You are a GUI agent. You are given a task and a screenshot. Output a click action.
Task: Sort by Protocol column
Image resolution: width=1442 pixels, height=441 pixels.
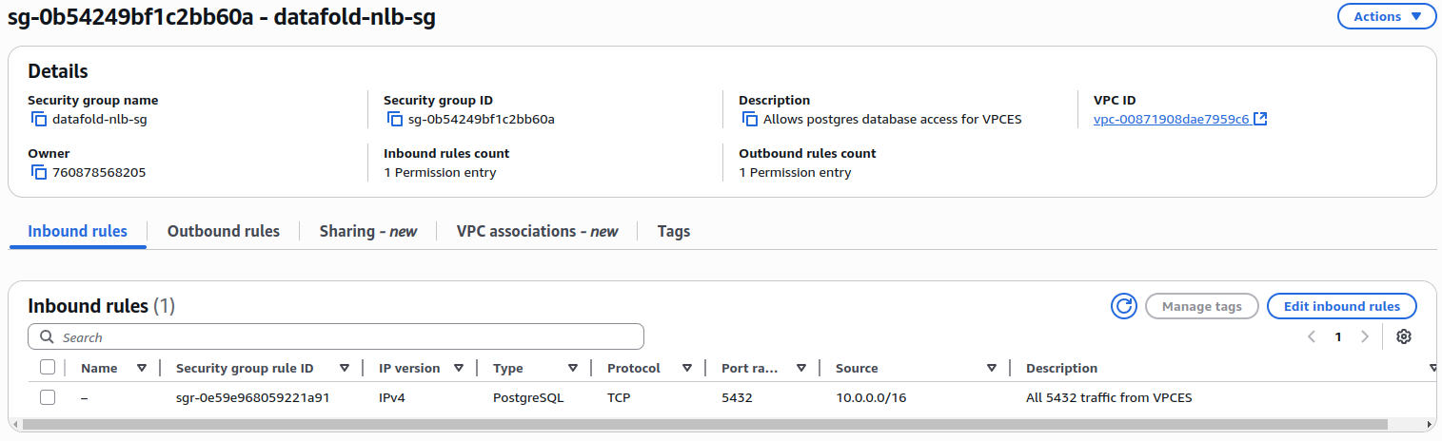(687, 369)
